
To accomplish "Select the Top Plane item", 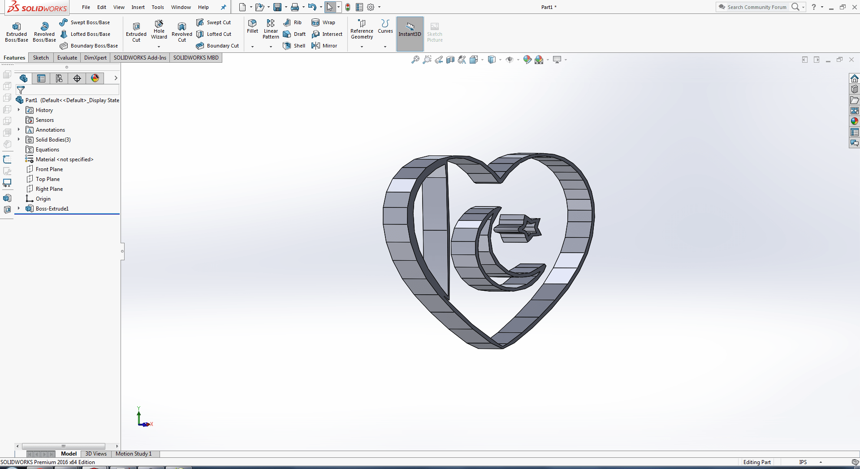I will tap(43, 179).
